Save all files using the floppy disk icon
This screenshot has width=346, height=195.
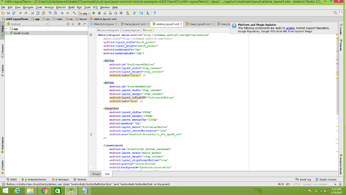(8, 13)
